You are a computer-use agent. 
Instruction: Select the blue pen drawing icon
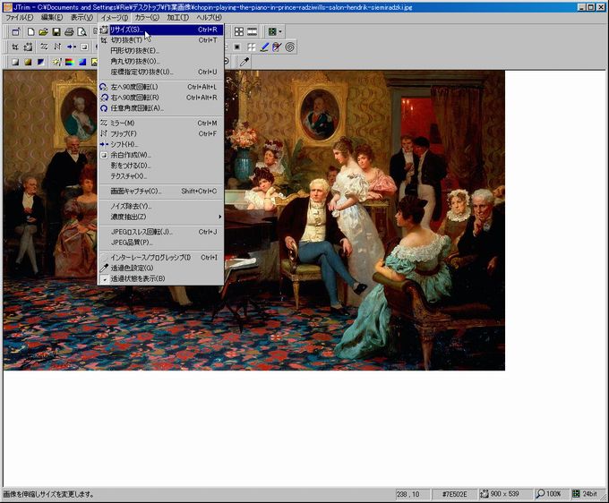(264, 47)
